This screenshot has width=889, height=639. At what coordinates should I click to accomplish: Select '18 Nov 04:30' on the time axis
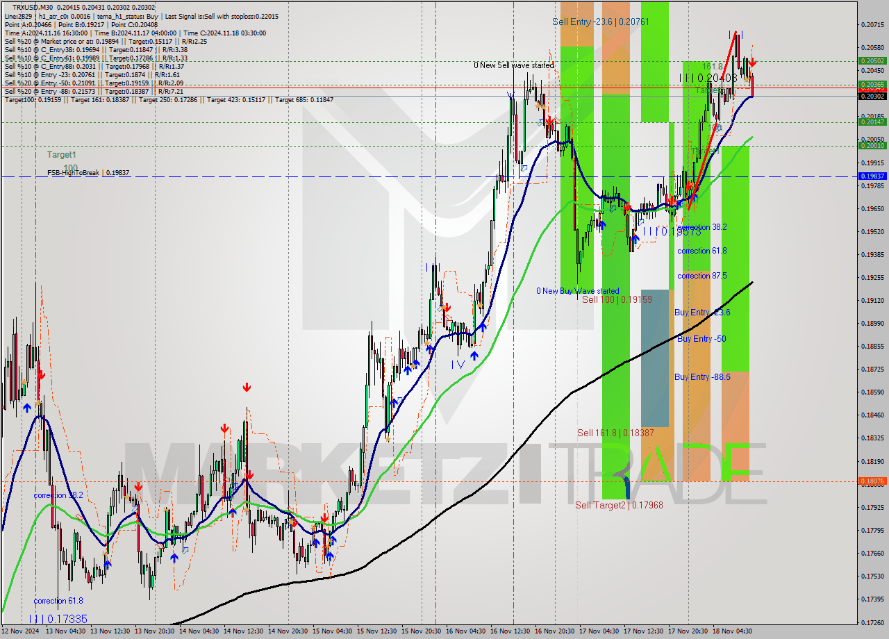733,631
